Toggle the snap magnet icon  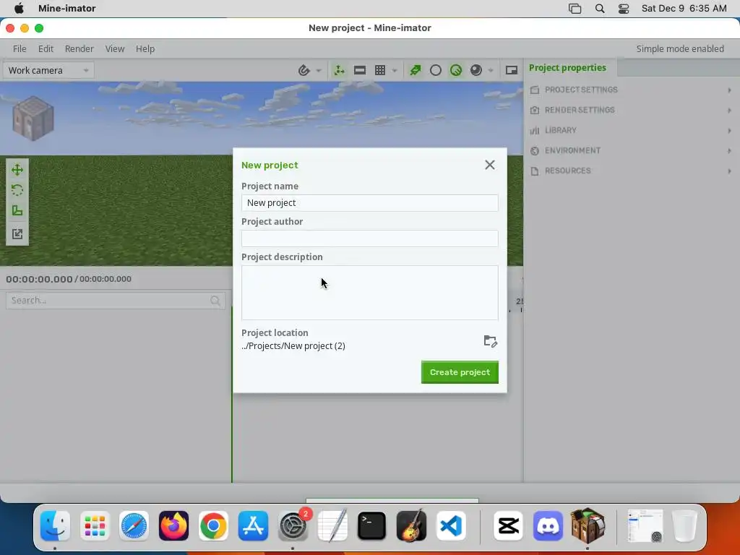[x=304, y=70]
